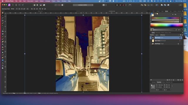
Task: Pick colour with the Colour panel eyedropper
Action: (x=156, y=14)
